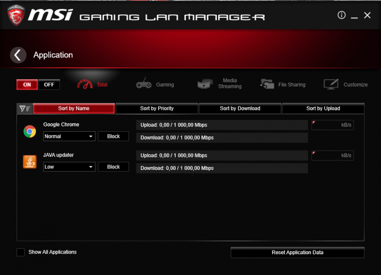Close the Gaming LAN Manager window
This screenshot has width=381, height=275.
pyautogui.click(x=368, y=15)
